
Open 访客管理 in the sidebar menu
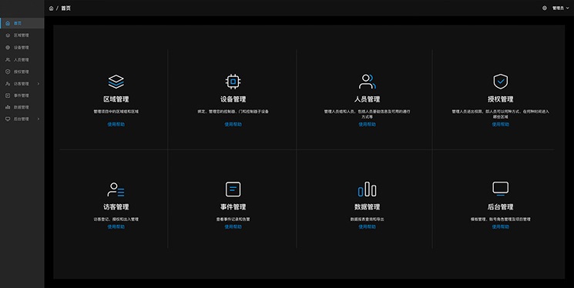pos(22,84)
